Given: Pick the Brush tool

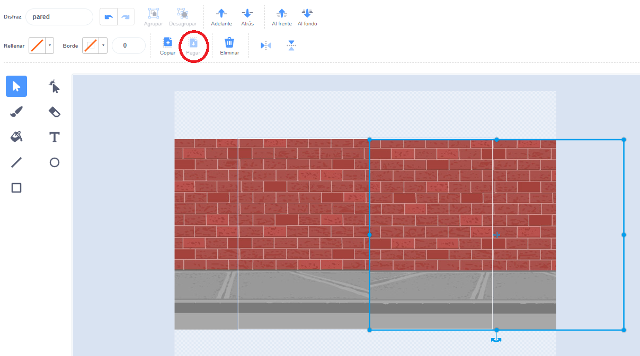Looking at the screenshot, I should 16,112.
